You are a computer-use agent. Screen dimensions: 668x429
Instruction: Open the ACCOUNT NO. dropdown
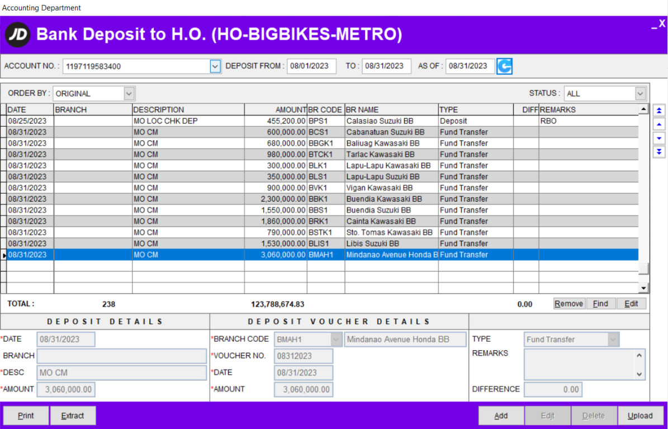pyautogui.click(x=215, y=66)
